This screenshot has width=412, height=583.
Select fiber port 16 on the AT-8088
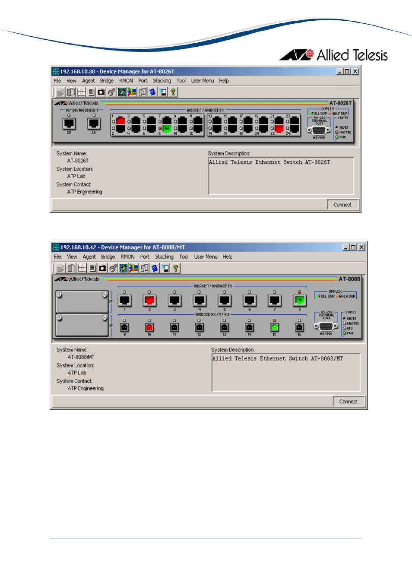coord(299,328)
